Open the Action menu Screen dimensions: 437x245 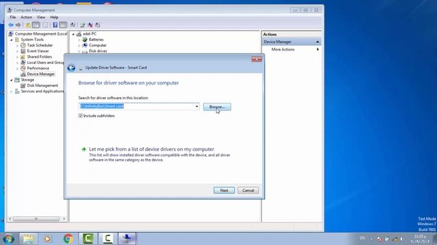click(x=26, y=17)
